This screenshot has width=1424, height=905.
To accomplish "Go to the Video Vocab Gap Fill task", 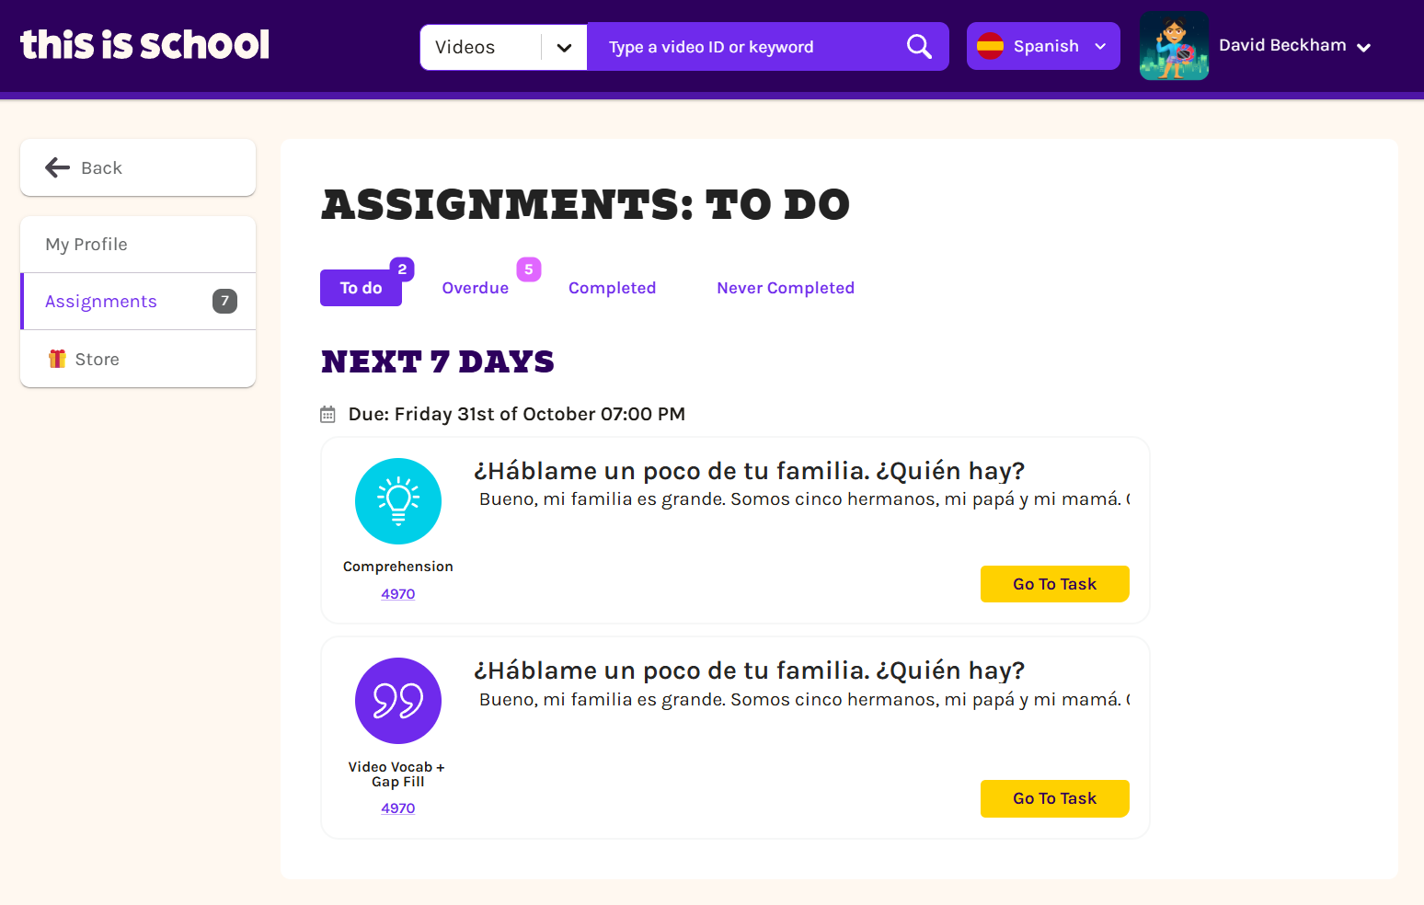I will click(x=1054, y=798).
